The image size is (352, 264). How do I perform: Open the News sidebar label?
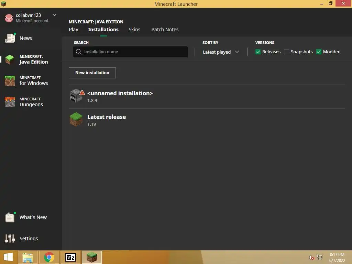tap(25, 38)
